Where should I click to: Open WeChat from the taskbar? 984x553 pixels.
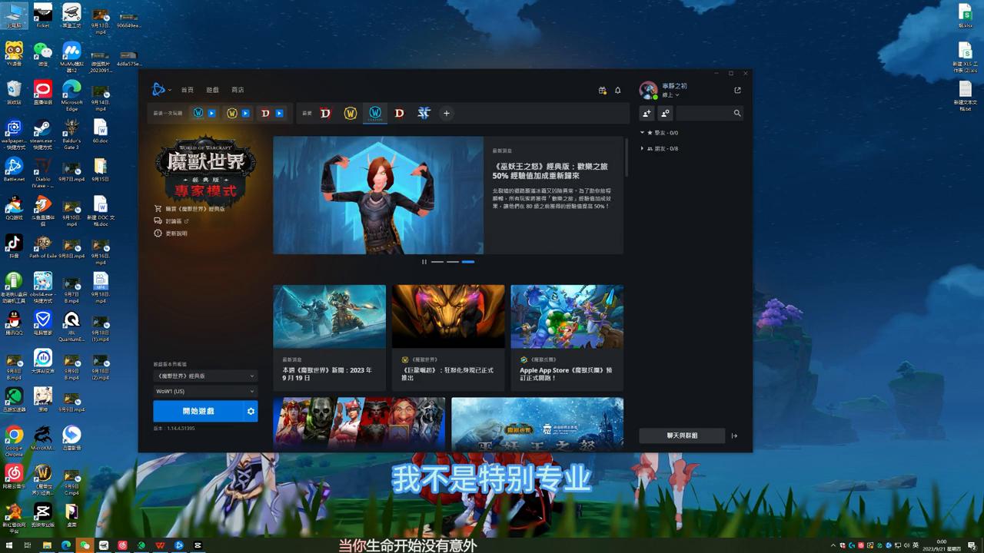point(85,545)
